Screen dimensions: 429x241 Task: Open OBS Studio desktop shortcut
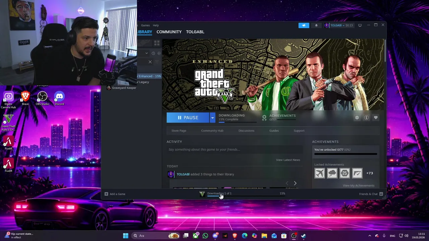pos(42,99)
